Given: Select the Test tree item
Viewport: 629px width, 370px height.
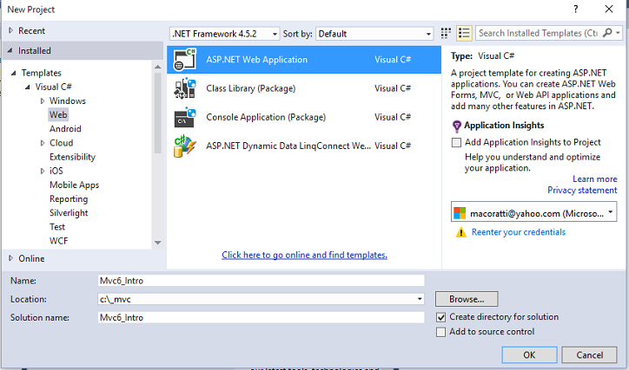Looking at the screenshot, I should click(x=57, y=227).
